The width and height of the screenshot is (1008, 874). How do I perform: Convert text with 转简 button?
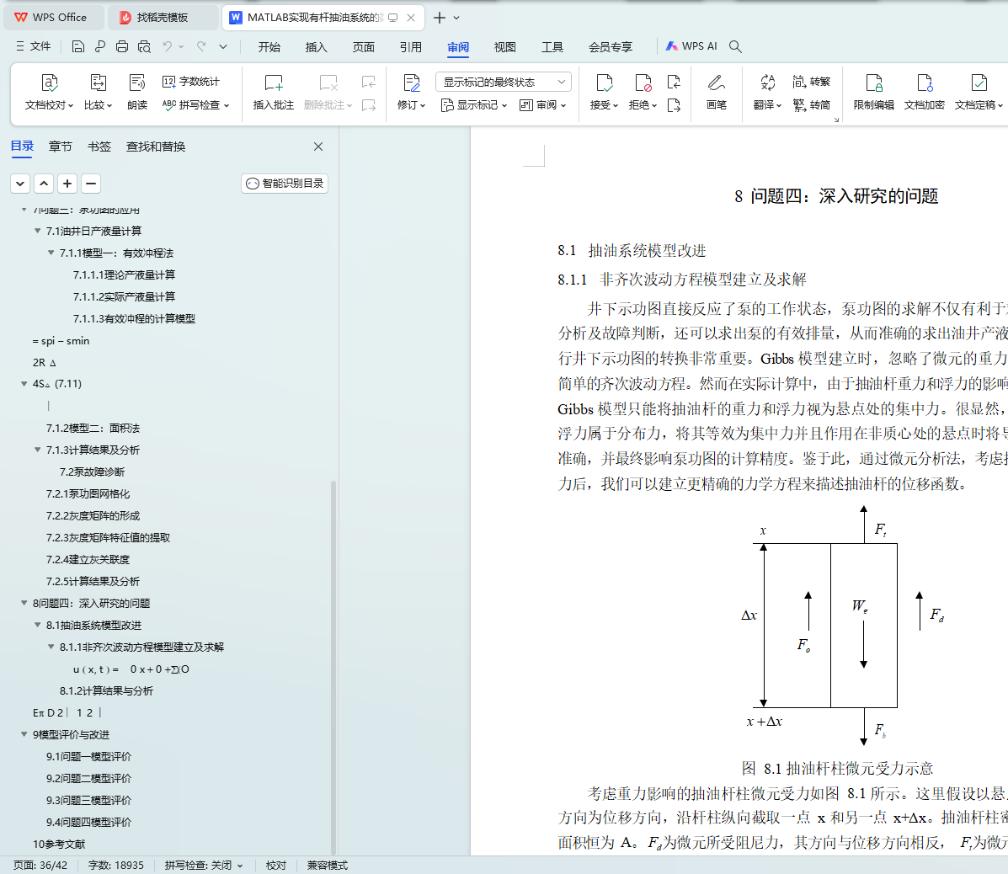811,104
